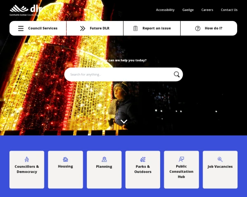Click the Planning tile map pin icon
This screenshot has height=197, width=247.
[104, 159]
